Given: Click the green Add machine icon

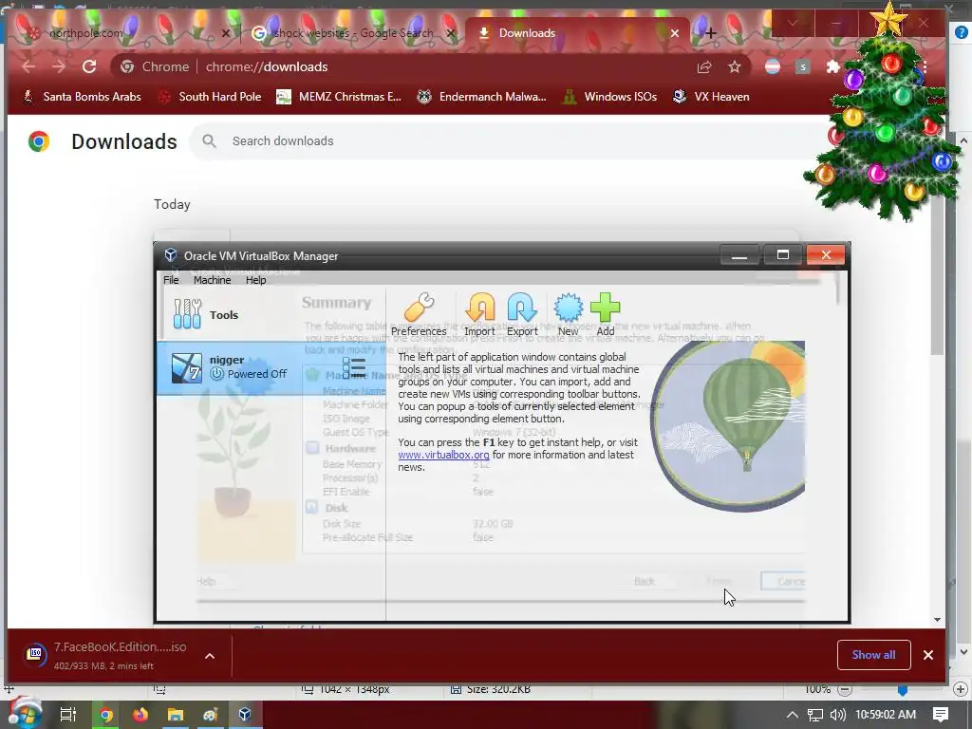Looking at the screenshot, I should click(x=605, y=314).
